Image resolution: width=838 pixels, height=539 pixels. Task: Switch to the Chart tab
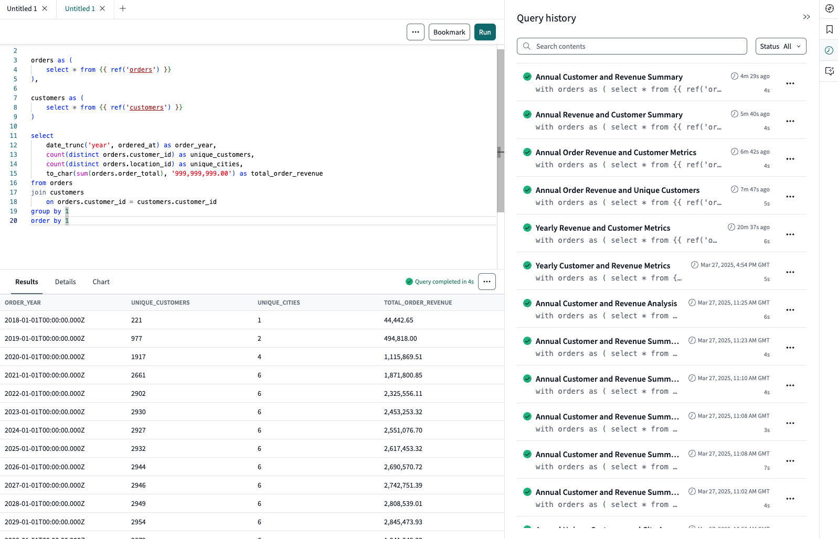101,282
